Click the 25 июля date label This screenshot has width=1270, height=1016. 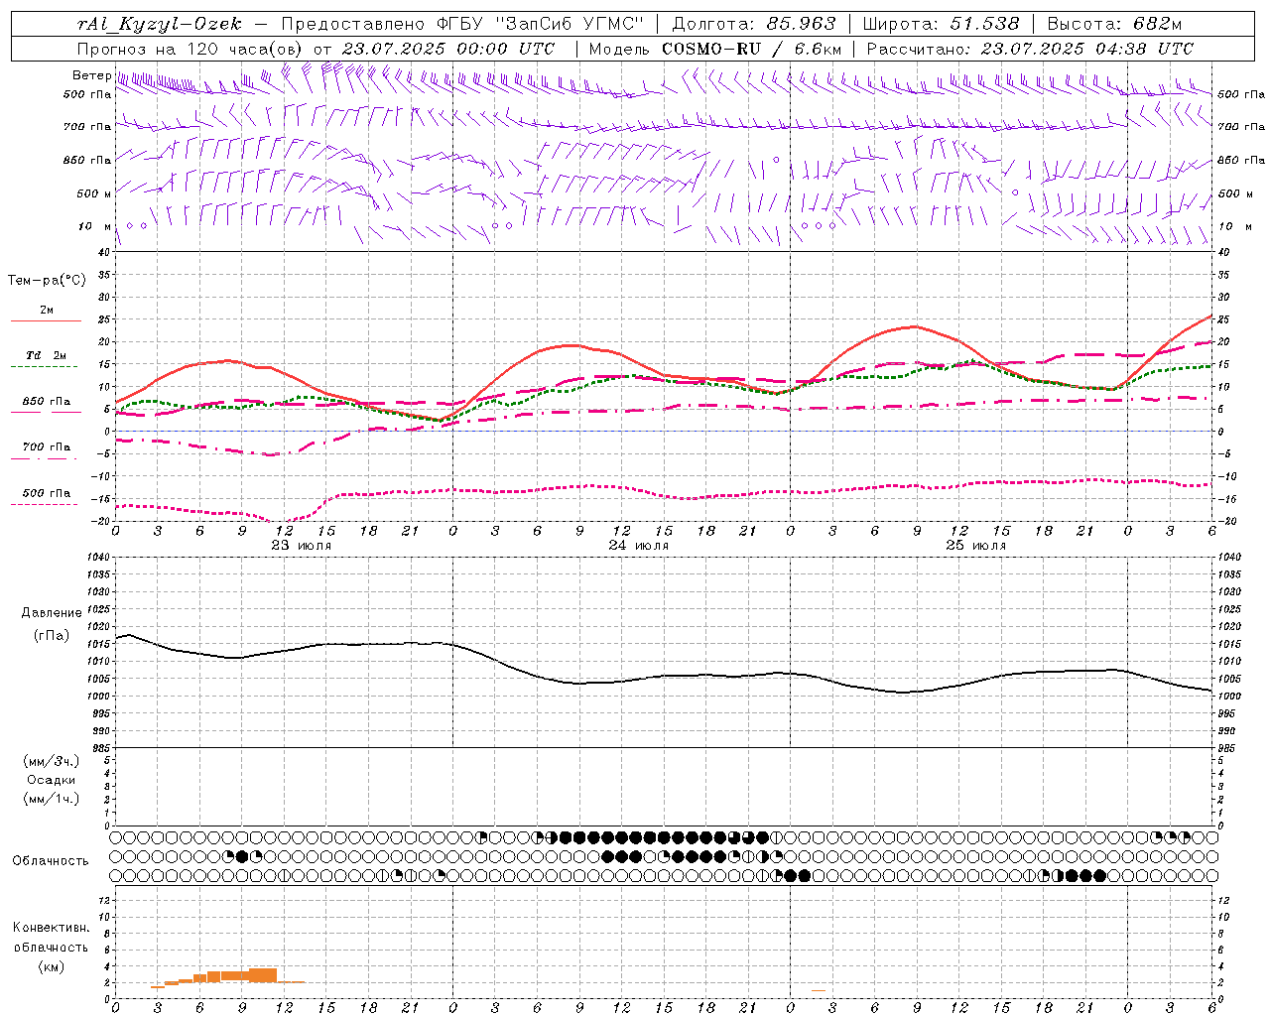click(x=975, y=546)
